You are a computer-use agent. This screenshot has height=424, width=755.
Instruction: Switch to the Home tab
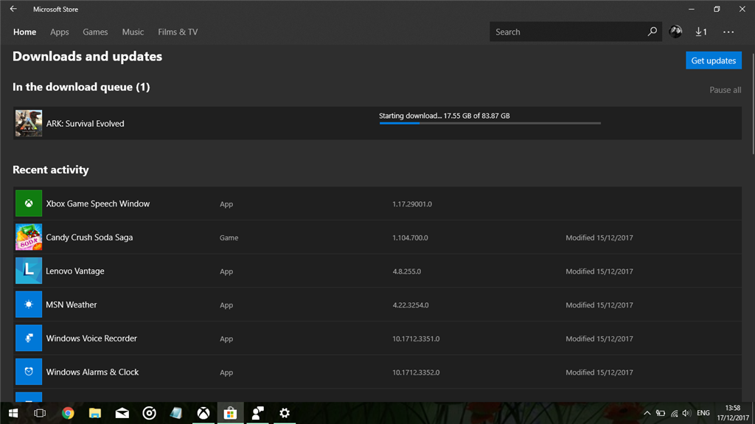pyautogui.click(x=24, y=32)
